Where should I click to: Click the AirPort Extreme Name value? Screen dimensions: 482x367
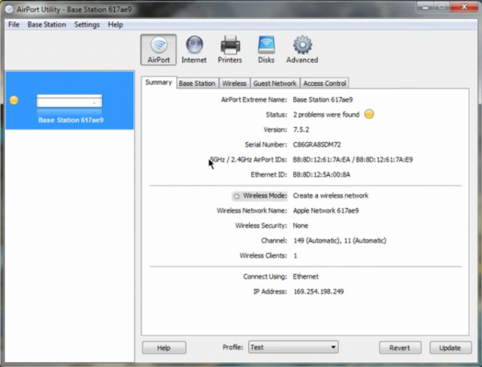click(323, 100)
